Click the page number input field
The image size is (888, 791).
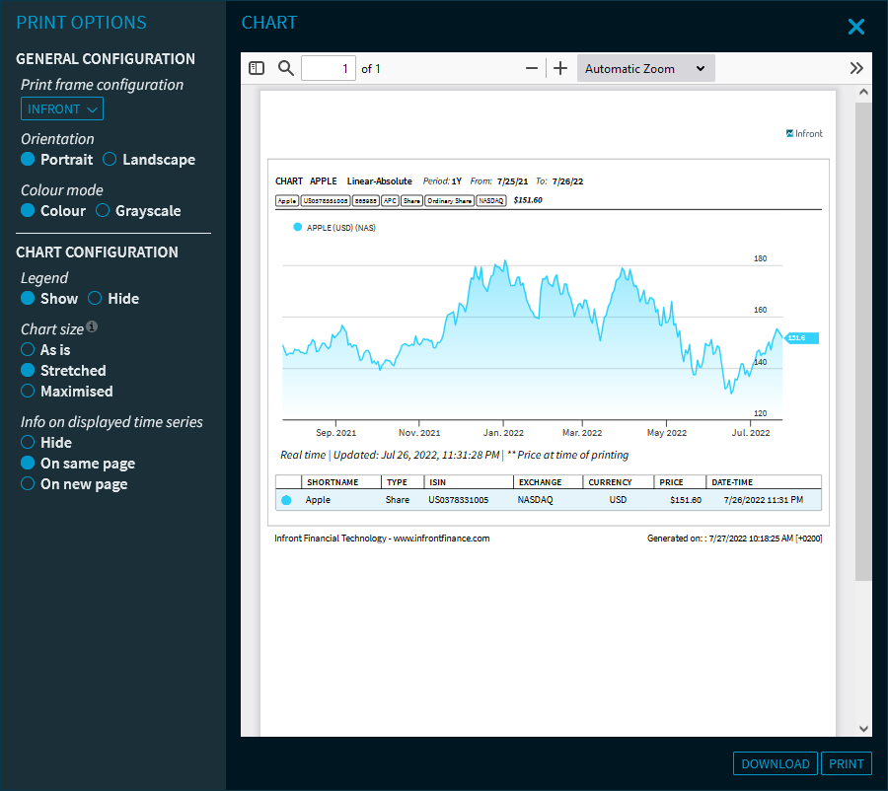[x=328, y=68]
